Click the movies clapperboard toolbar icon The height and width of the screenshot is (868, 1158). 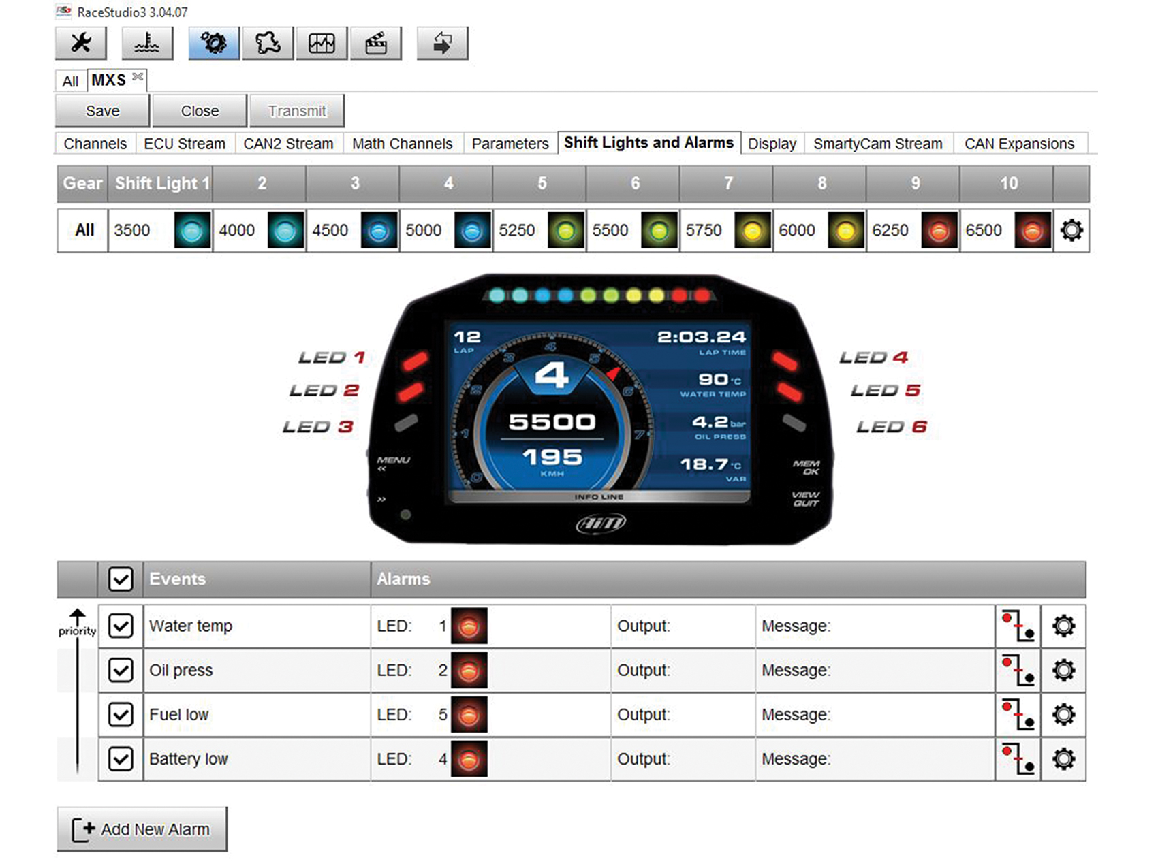pyautogui.click(x=376, y=42)
